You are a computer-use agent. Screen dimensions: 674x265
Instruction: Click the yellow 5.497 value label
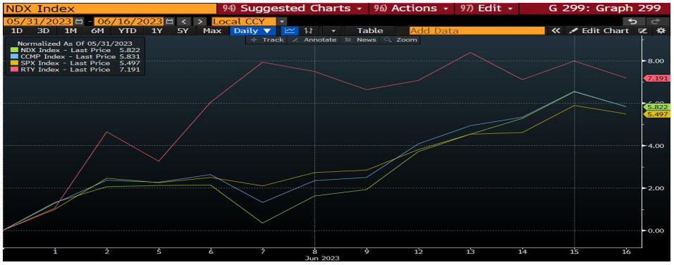pyautogui.click(x=656, y=114)
